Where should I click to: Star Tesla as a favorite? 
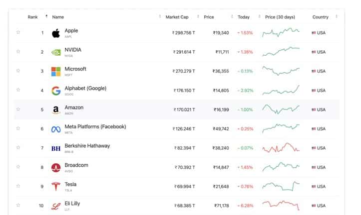[18, 186]
